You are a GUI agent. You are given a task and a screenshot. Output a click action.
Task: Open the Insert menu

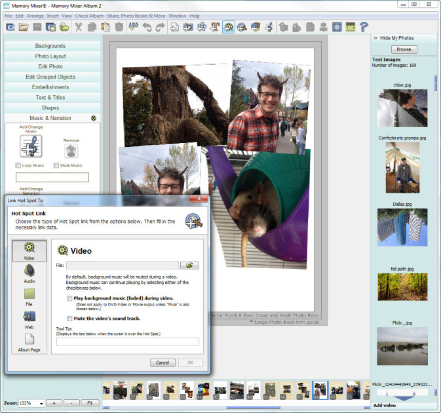52,15
